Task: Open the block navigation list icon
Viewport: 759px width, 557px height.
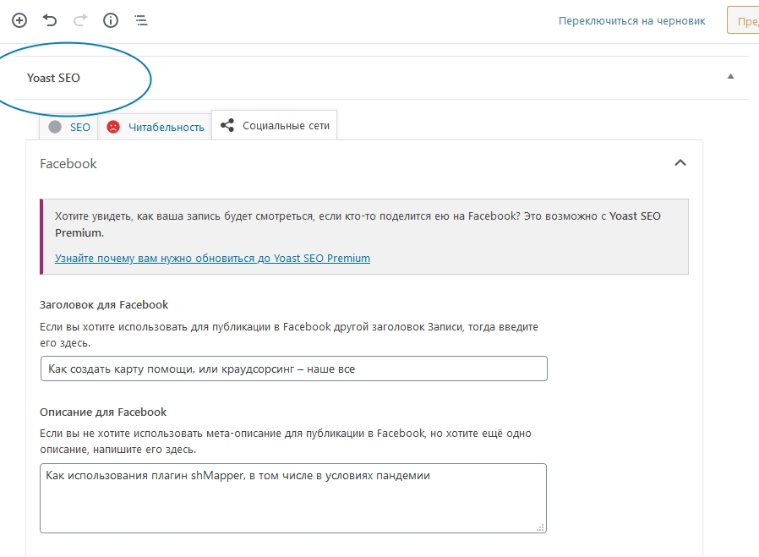Action: point(140,20)
